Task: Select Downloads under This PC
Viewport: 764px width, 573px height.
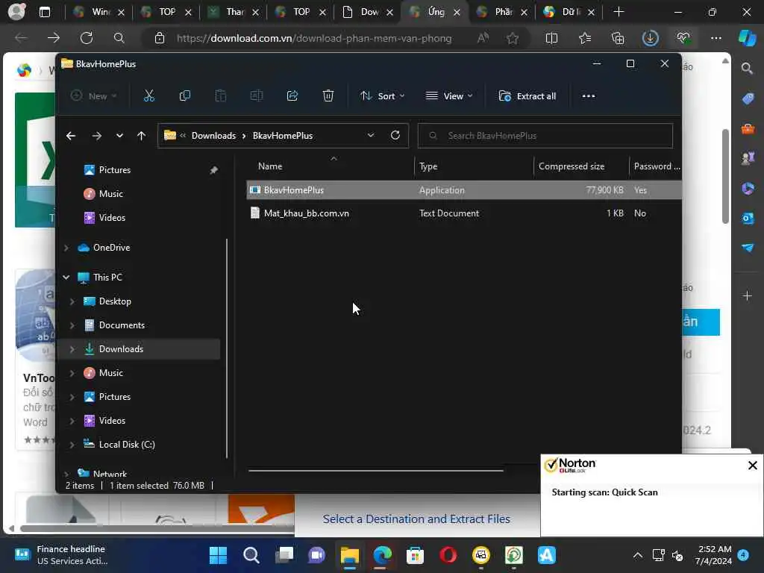Action: click(x=140, y=349)
